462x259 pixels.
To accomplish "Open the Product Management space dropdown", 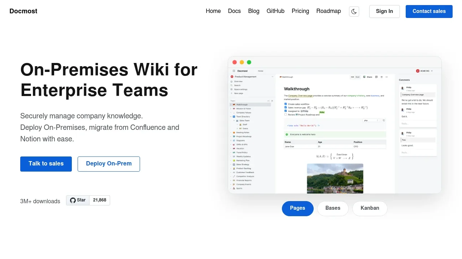I will tap(273, 77).
